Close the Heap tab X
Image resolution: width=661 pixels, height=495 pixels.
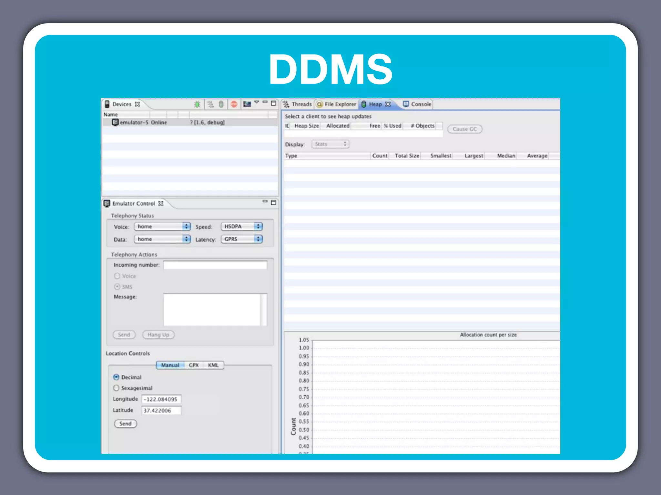[388, 104]
